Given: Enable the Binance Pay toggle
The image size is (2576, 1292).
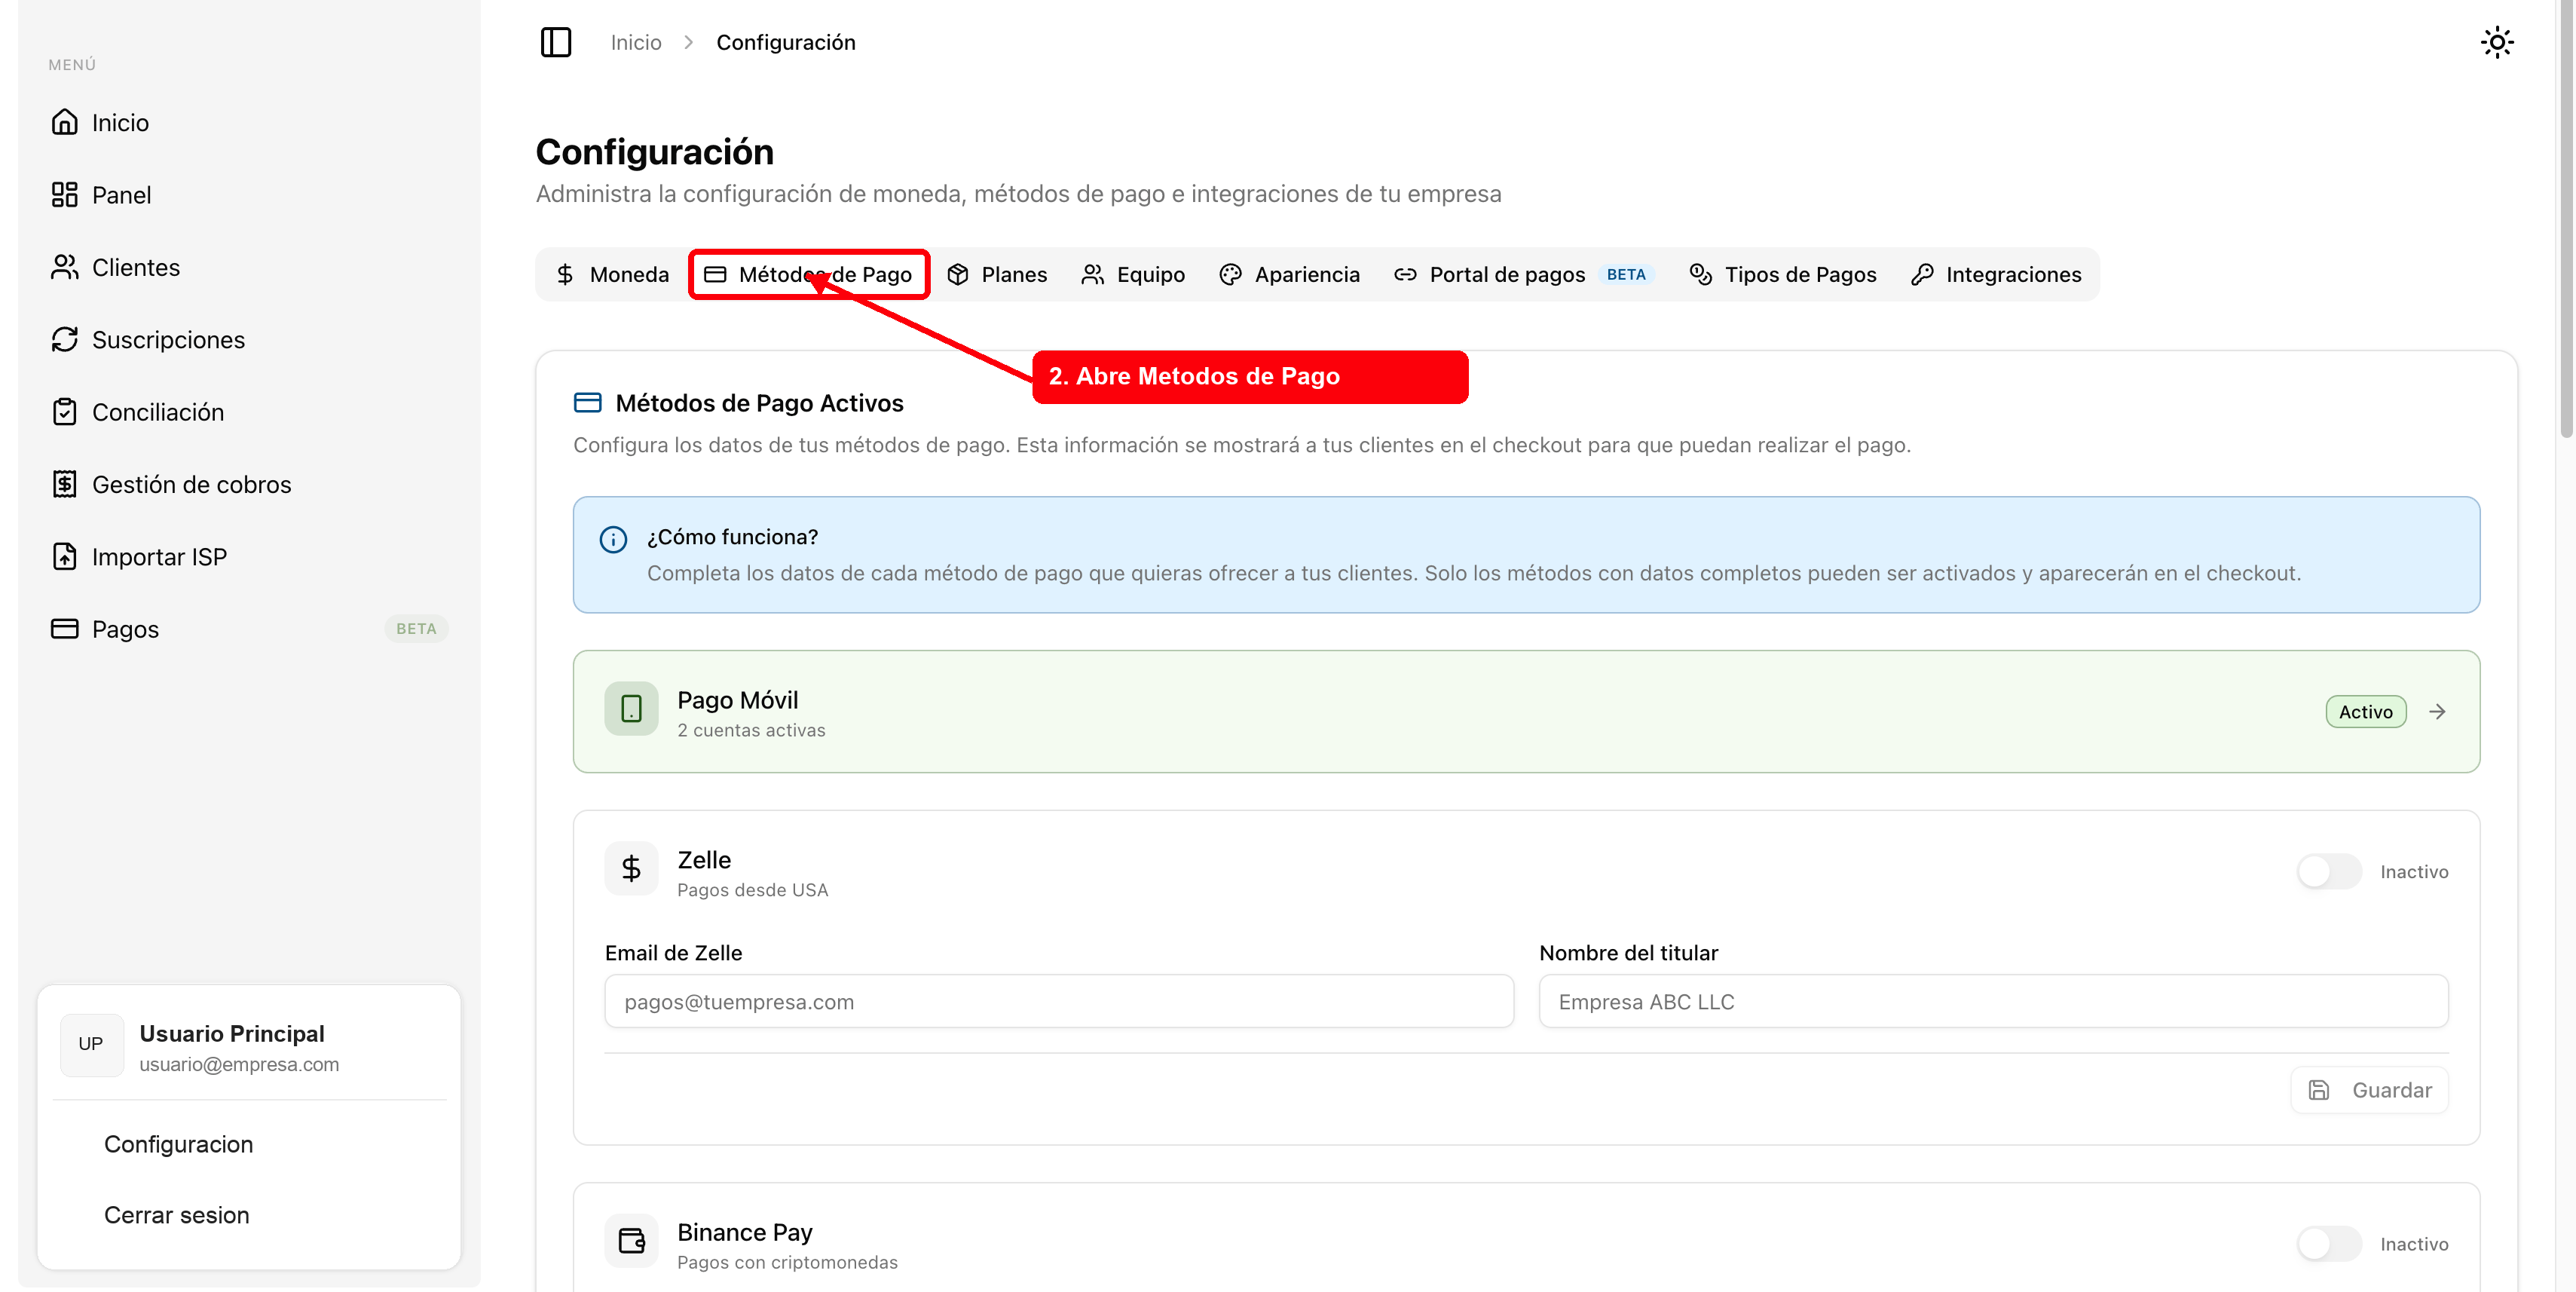Looking at the screenshot, I should (x=2328, y=1243).
